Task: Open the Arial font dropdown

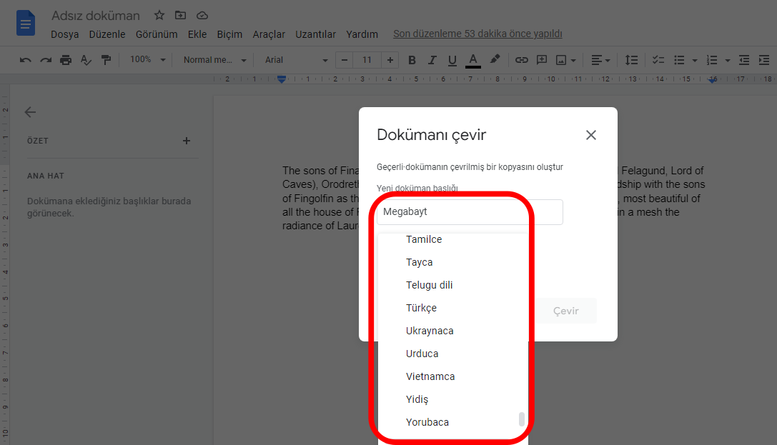Action: pos(296,60)
